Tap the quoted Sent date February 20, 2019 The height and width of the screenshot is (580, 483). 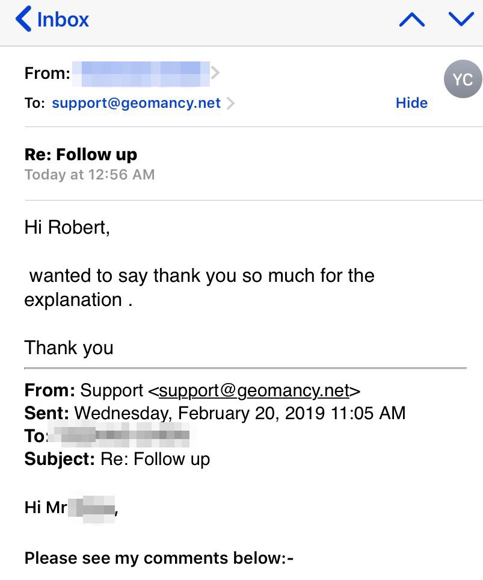point(239,413)
